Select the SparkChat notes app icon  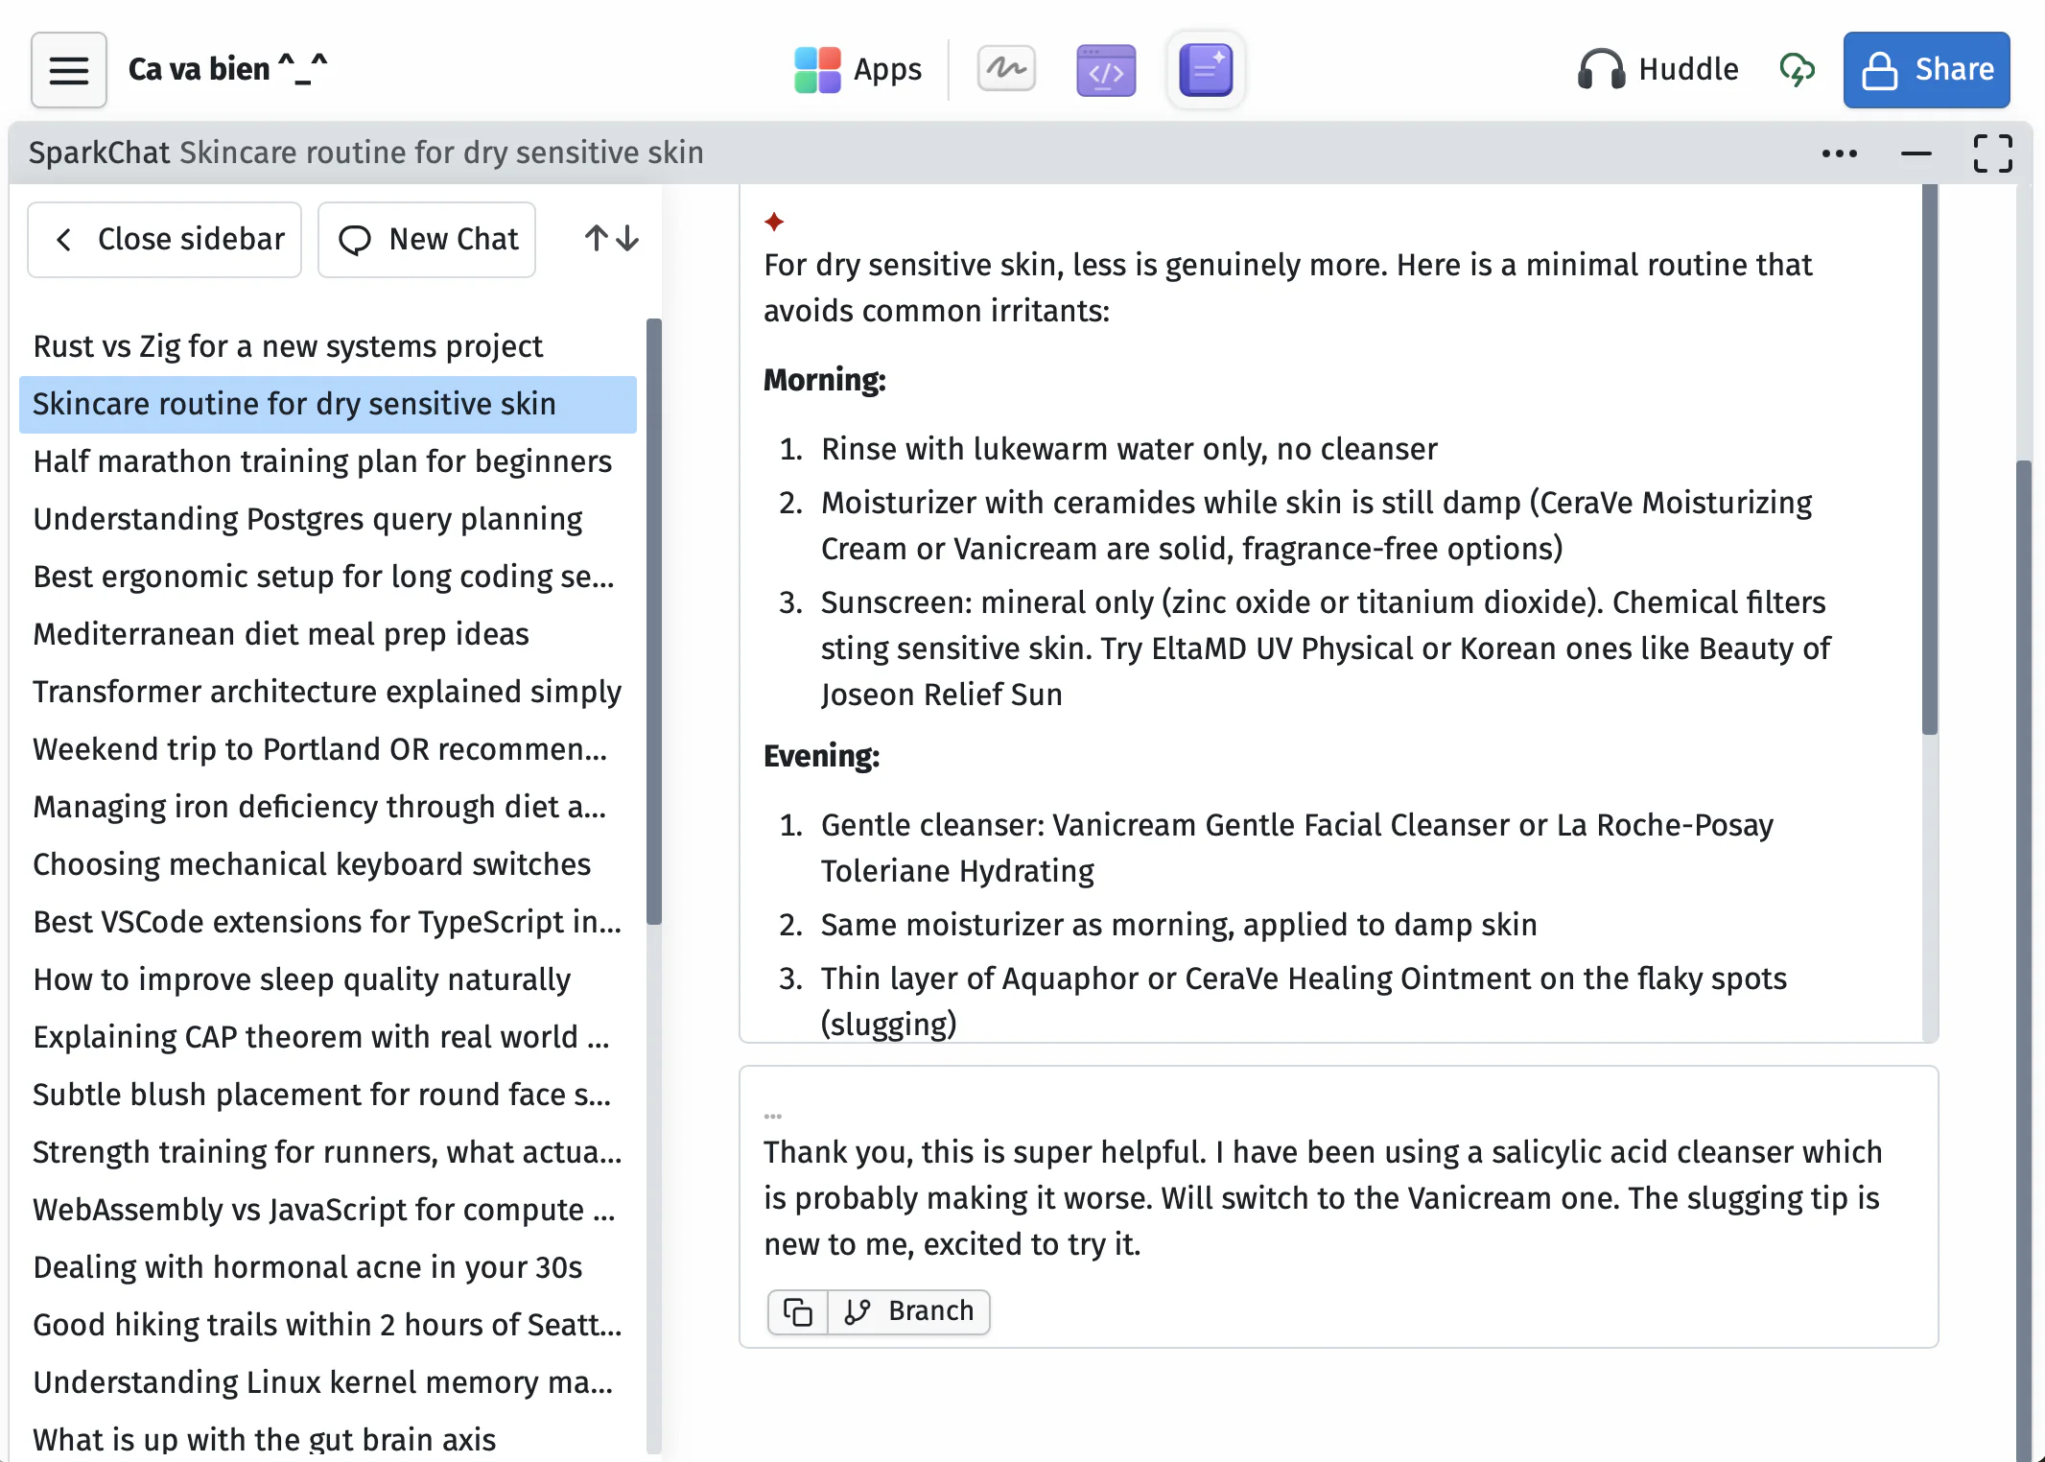pyautogui.click(x=1206, y=70)
